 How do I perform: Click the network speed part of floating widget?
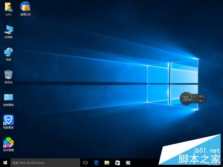[199, 98]
